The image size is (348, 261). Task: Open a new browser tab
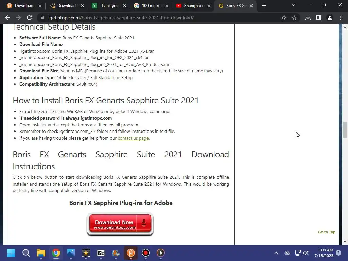click(x=264, y=6)
